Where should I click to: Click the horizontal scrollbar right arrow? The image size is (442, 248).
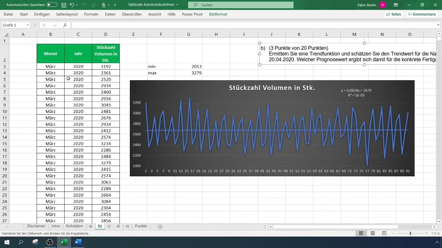(x=434, y=227)
